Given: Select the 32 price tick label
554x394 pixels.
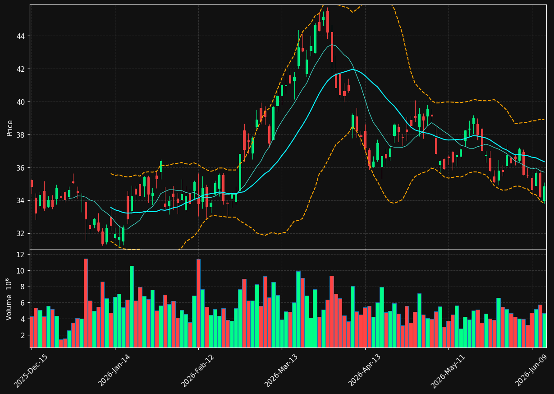Looking at the screenshot, I should (22, 234).
